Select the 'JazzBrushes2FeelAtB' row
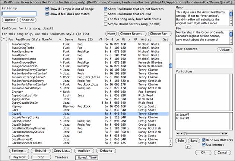The image size is (235, 161). point(88,143)
